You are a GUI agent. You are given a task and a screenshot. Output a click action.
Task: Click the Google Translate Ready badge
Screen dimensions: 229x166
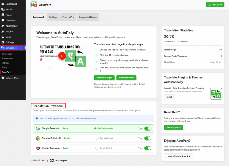[x=66, y=128]
